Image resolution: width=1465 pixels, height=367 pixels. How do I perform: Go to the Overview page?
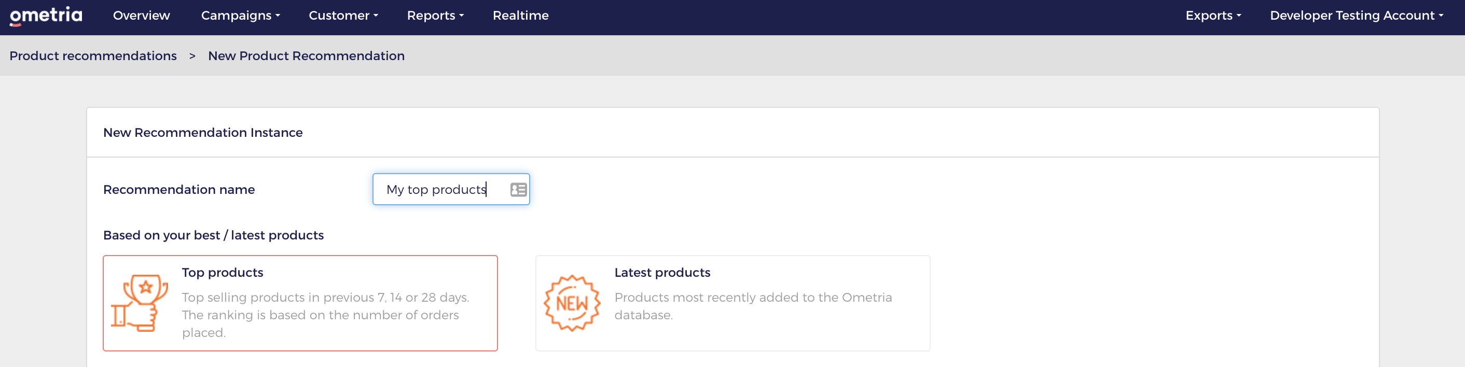(141, 16)
